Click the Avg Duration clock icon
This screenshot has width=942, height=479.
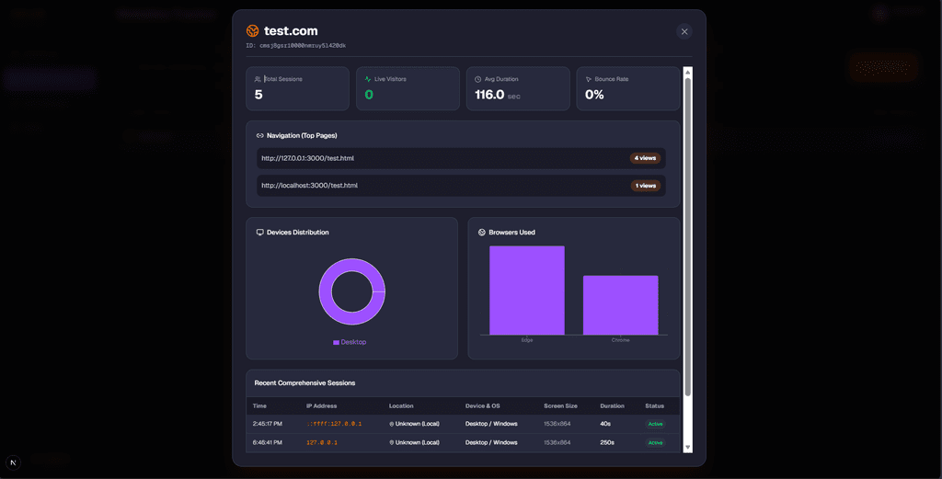coord(478,79)
